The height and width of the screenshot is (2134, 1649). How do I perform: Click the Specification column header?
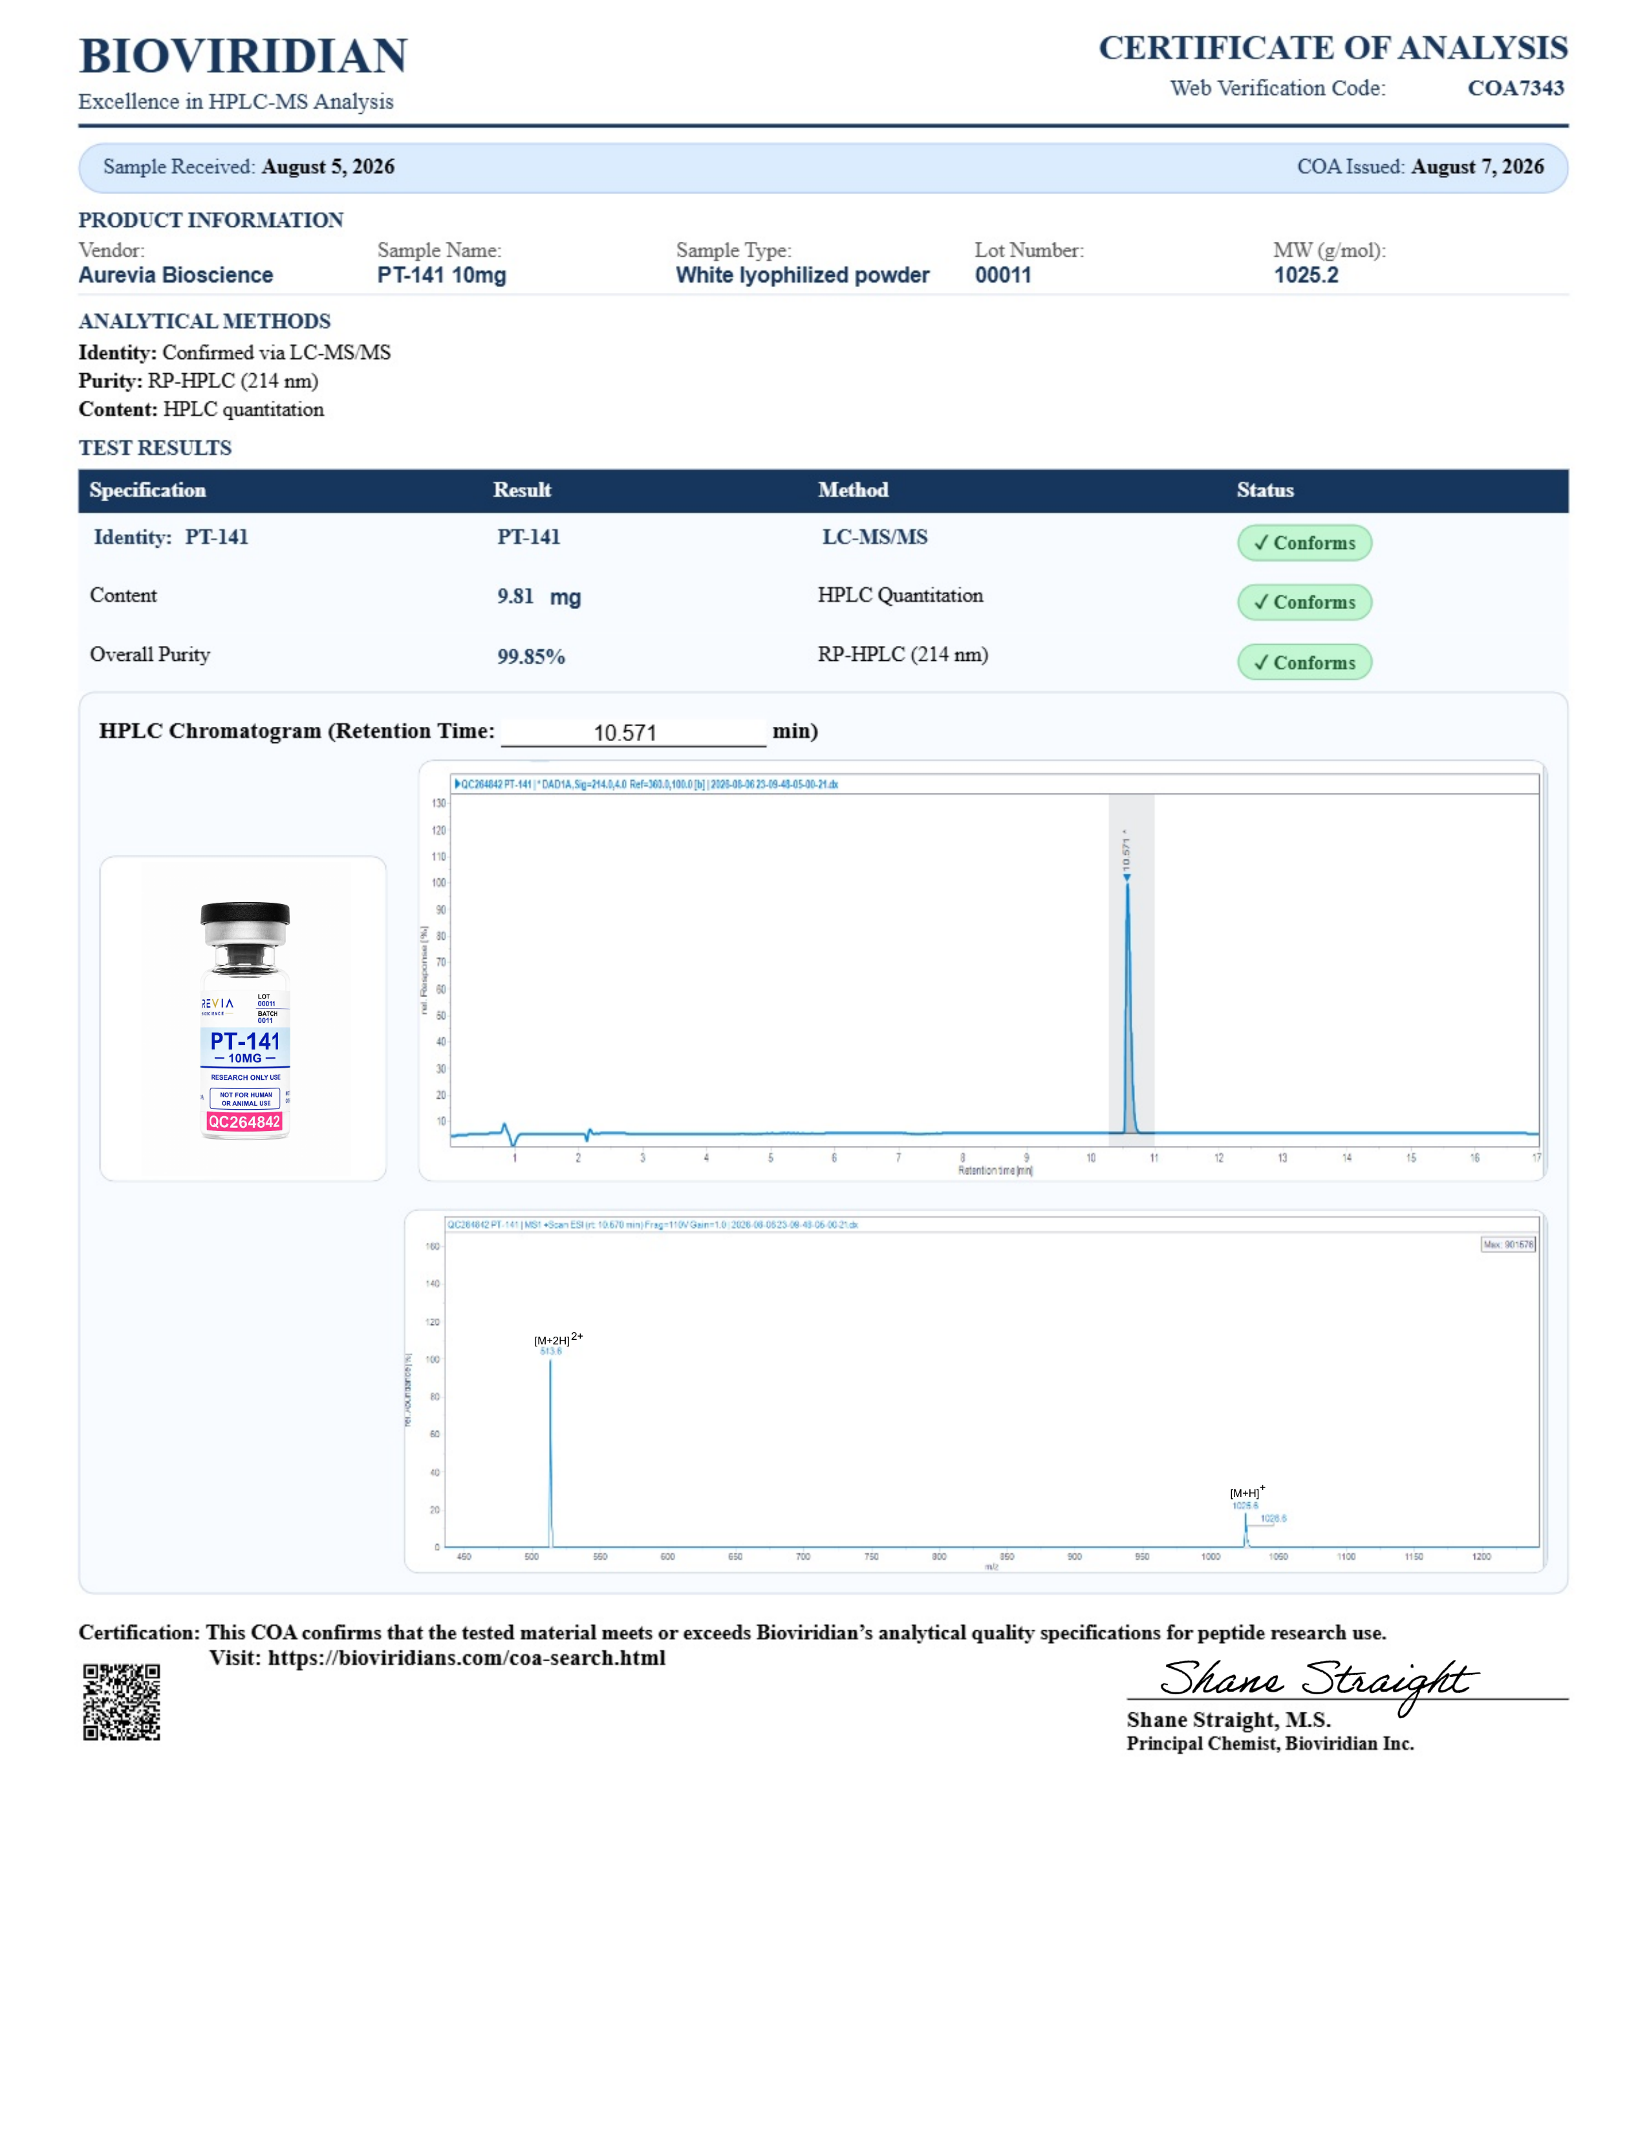pos(147,491)
